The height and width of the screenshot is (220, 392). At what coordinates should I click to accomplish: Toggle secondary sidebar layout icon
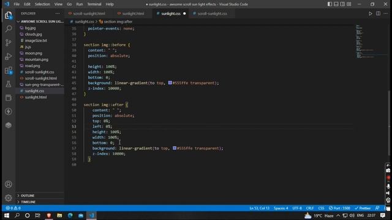[x=342, y=4]
